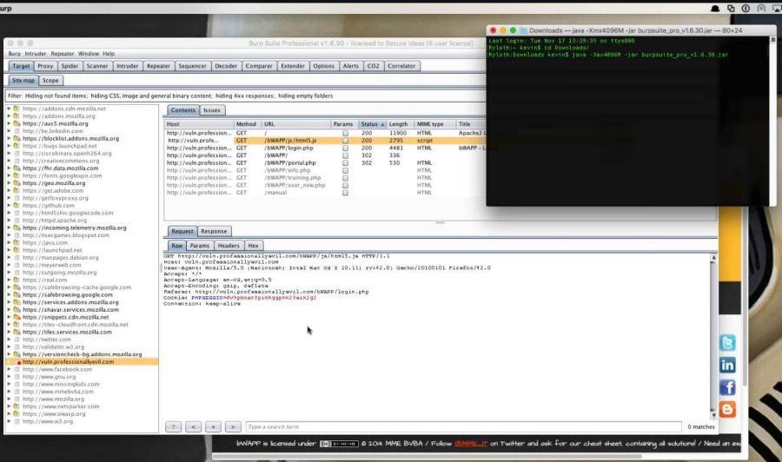Expand http://www.facebook.com tree node
Image resolution: width=782 pixels, height=462 pixels.
point(9,369)
